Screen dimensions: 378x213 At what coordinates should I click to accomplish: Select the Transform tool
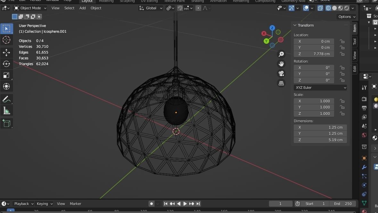click(6, 87)
